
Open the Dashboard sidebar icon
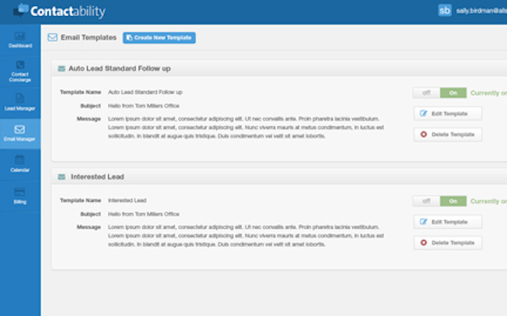click(x=20, y=40)
